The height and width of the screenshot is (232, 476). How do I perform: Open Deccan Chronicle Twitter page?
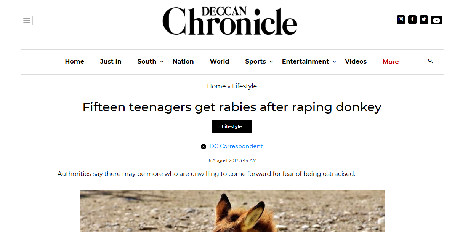click(424, 19)
